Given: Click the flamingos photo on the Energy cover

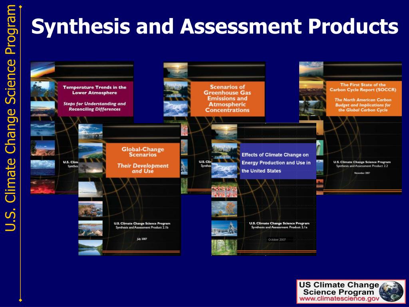Looking at the screenshot, I should coord(224,189).
